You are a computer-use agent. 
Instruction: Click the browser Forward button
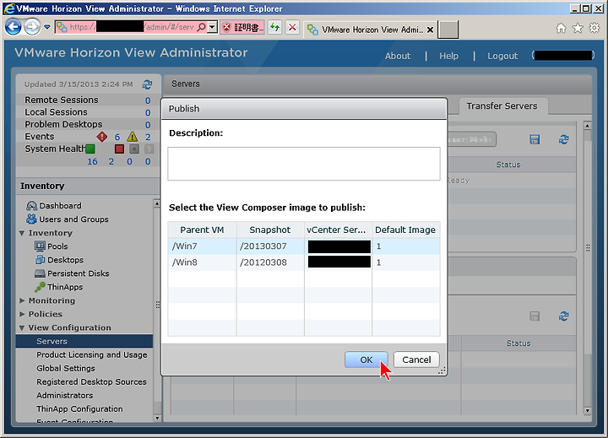[32, 27]
